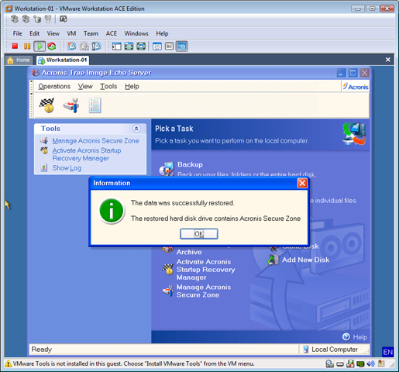This screenshot has width=399, height=372.
Task: Click the VMware status bar sound icon
Action: (371, 363)
